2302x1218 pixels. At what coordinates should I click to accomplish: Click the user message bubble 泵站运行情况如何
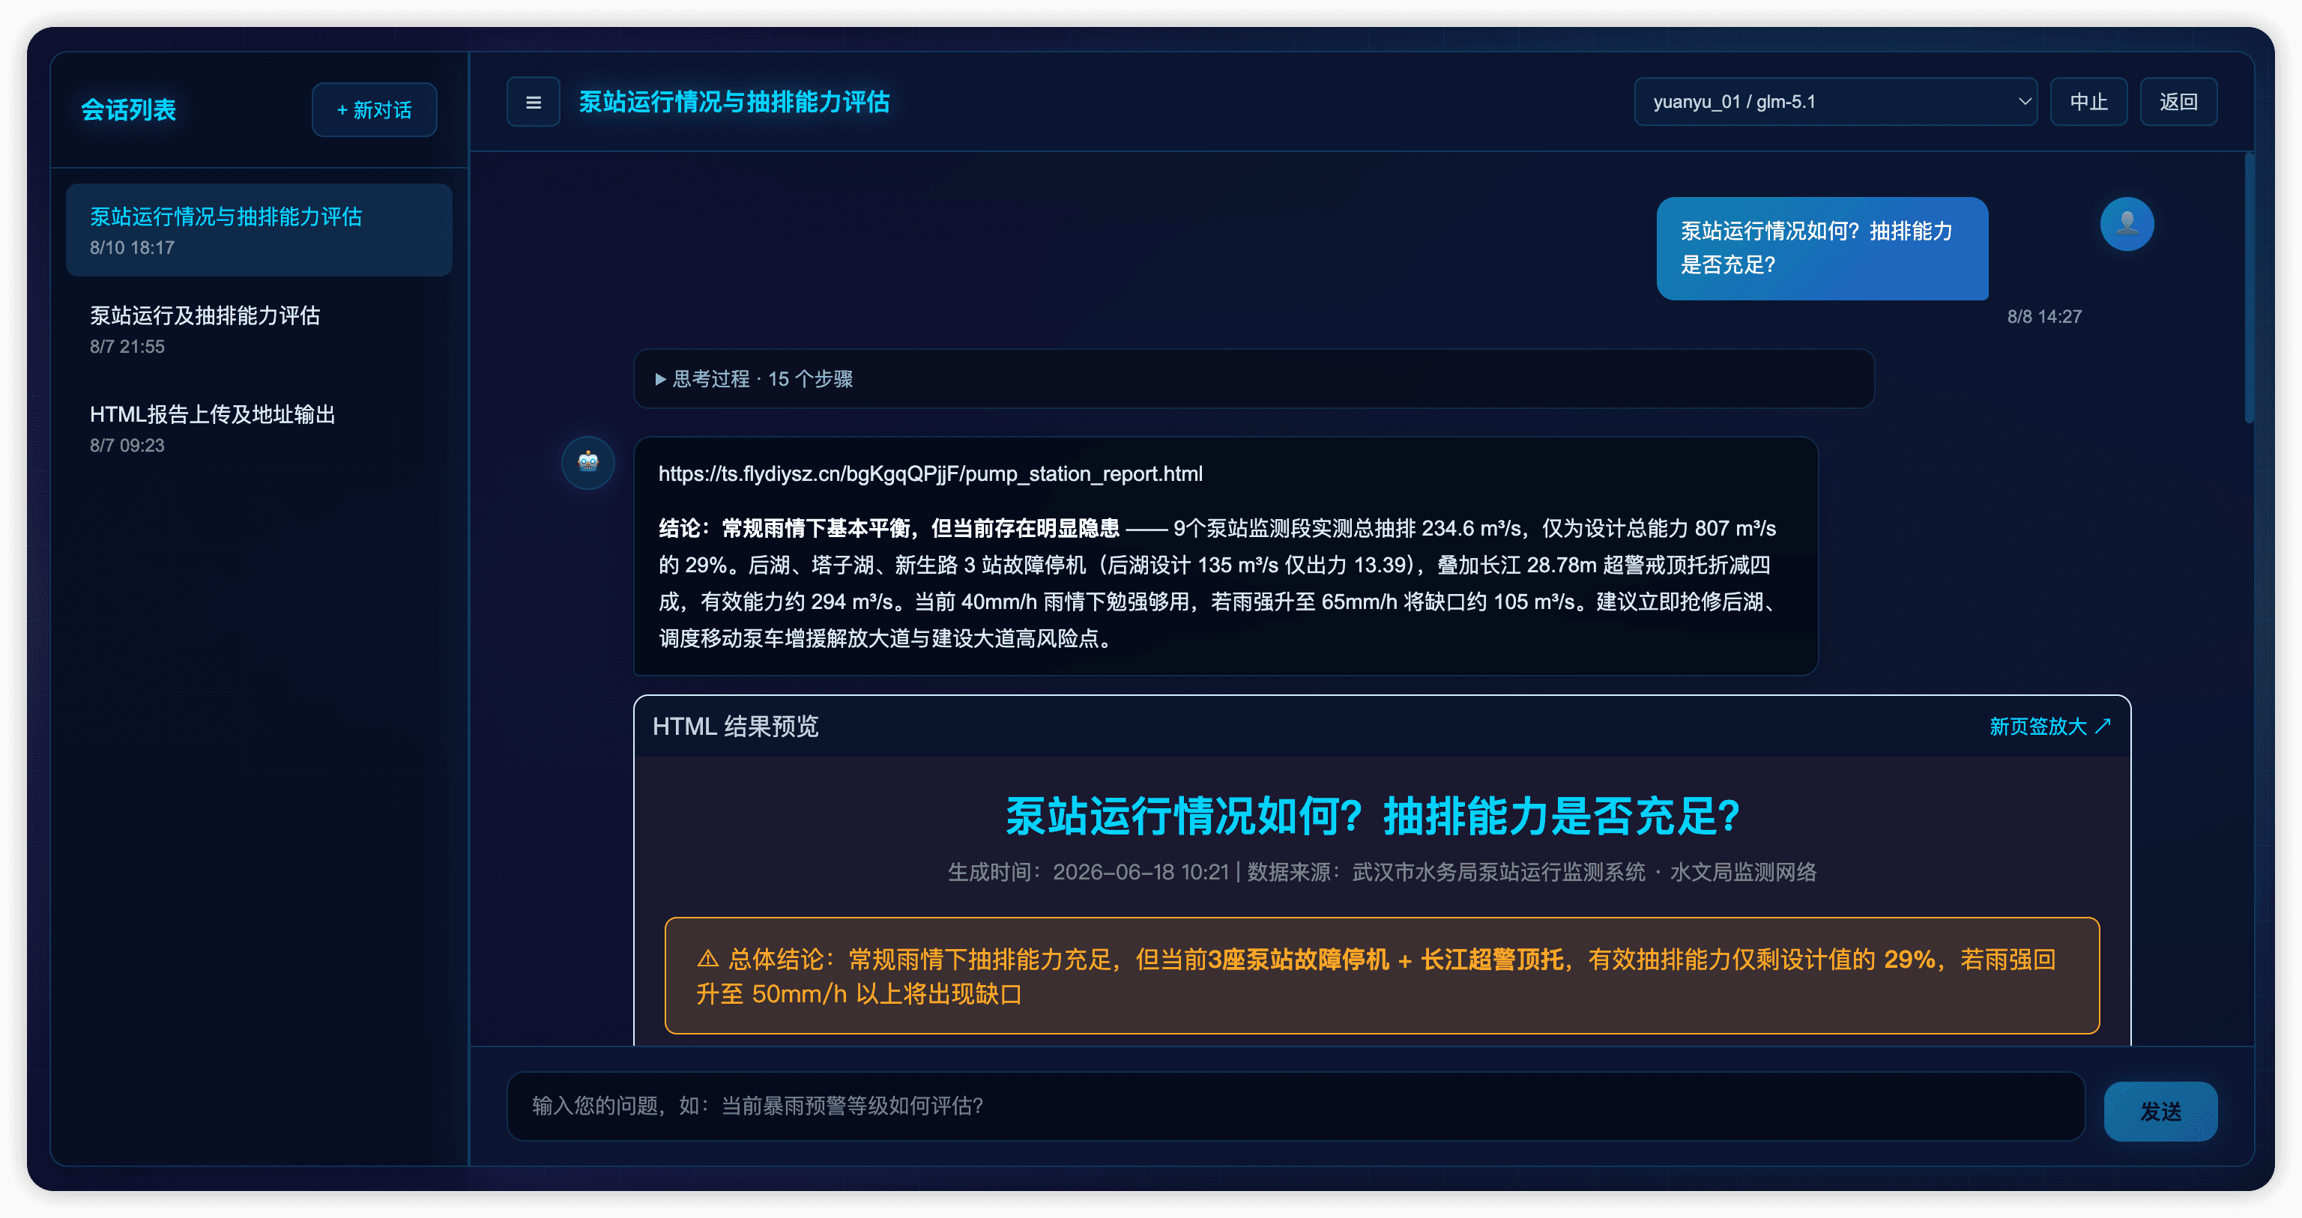[1821, 247]
